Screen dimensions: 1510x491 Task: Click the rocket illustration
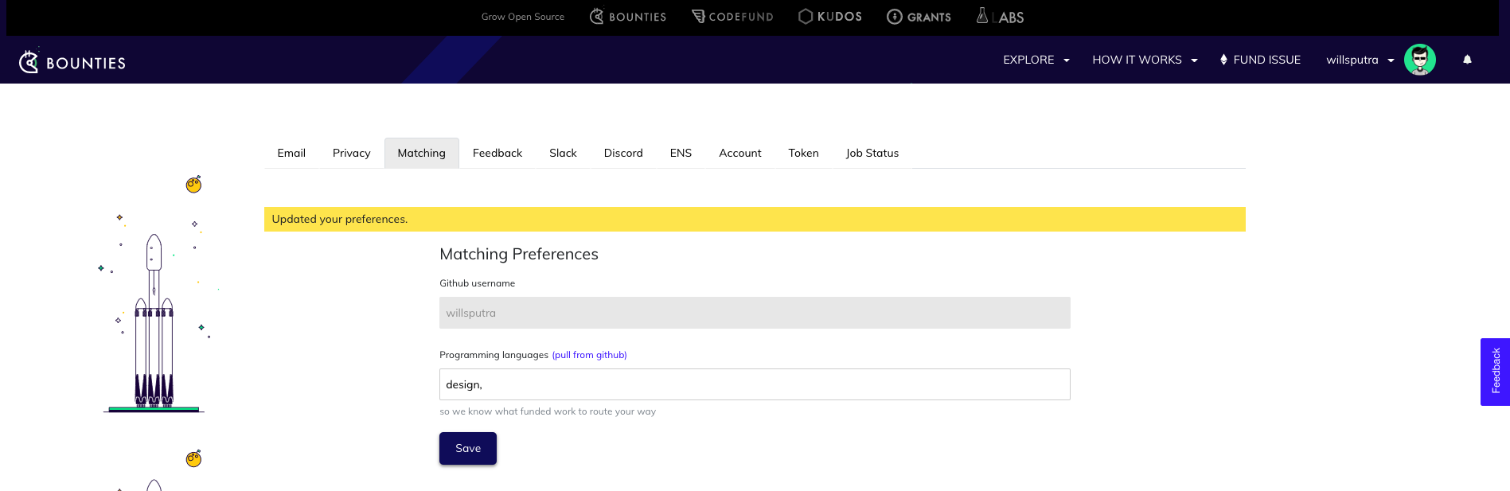pos(154,322)
